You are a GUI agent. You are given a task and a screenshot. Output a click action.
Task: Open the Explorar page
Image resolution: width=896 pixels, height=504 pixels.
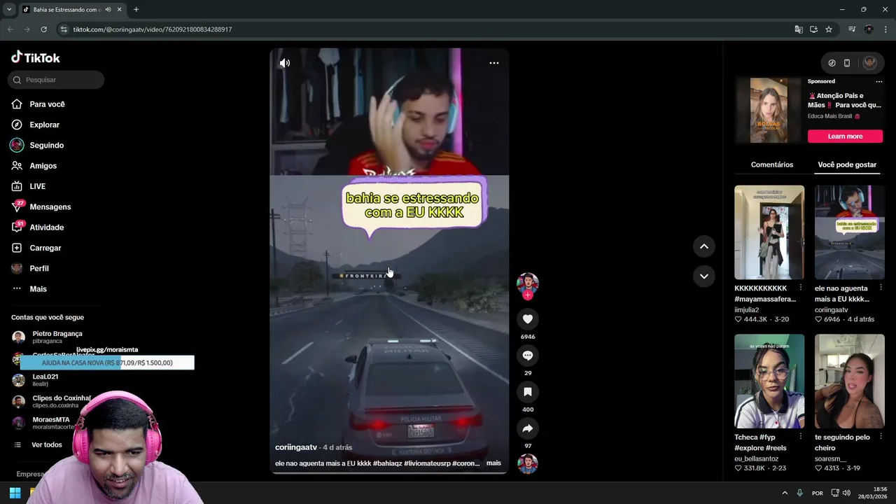[x=44, y=125]
